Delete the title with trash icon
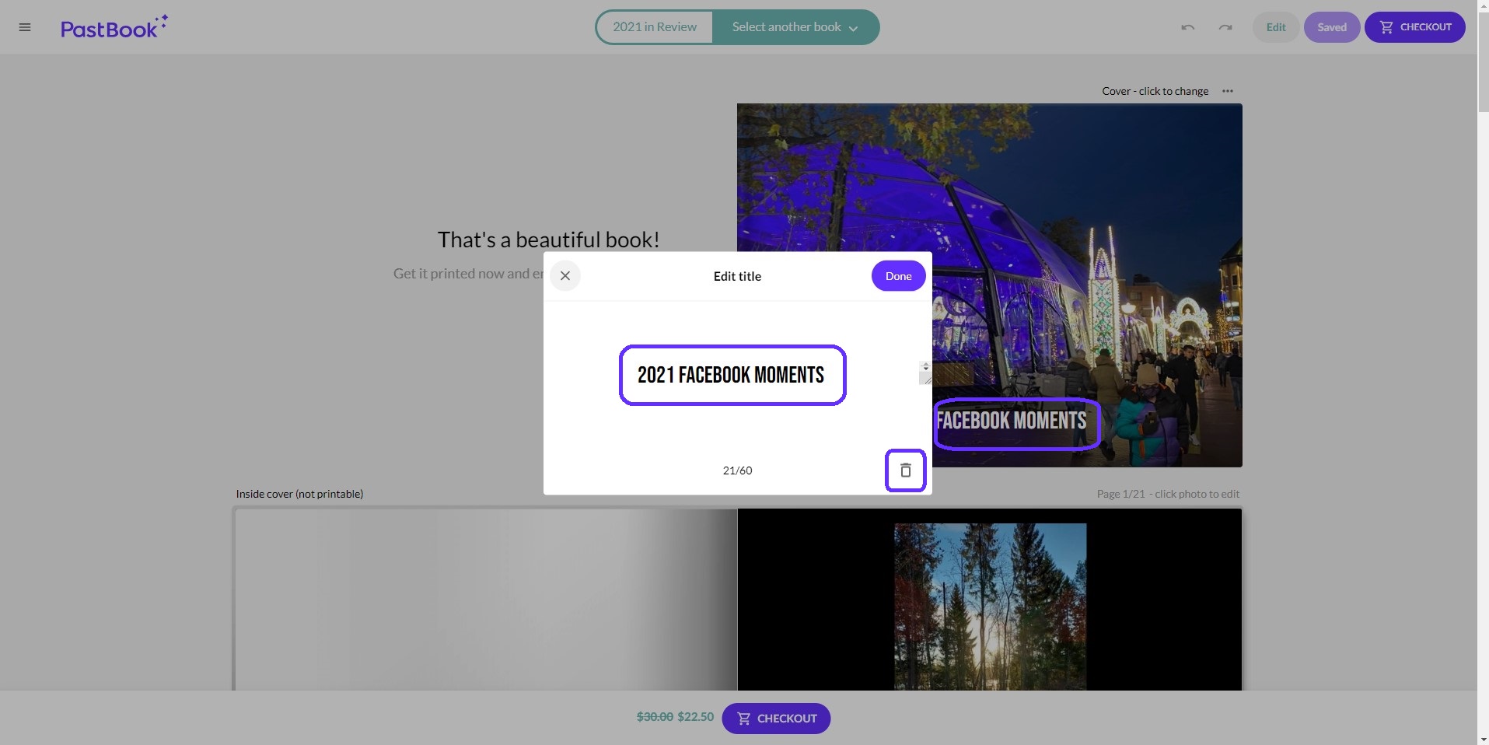The height and width of the screenshot is (745, 1489). [x=905, y=470]
